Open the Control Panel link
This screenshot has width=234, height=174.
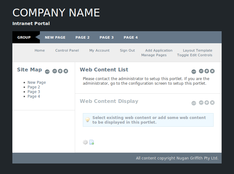[x=67, y=50]
